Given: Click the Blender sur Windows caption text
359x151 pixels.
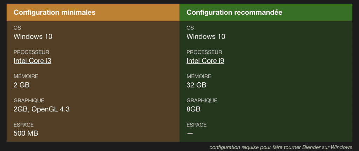Looking at the screenshot, I should click(327, 147).
